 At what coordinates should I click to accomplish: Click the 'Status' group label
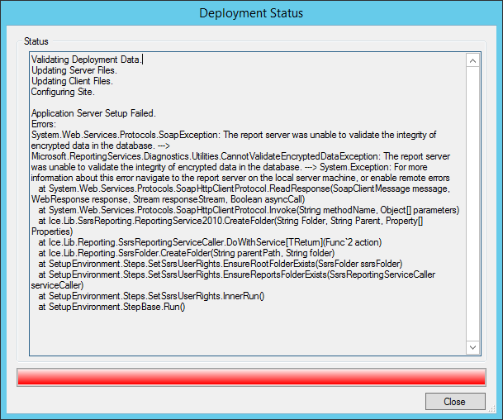[36, 41]
